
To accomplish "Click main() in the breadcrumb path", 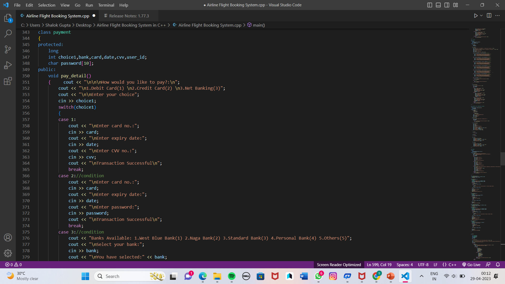I will pyautogui.click(x=259, y=25).
